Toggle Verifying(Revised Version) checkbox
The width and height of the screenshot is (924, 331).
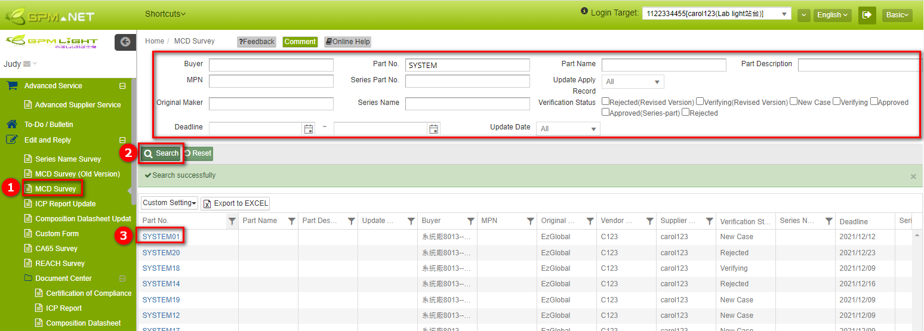pyautogui.click(x=700, y=101)
